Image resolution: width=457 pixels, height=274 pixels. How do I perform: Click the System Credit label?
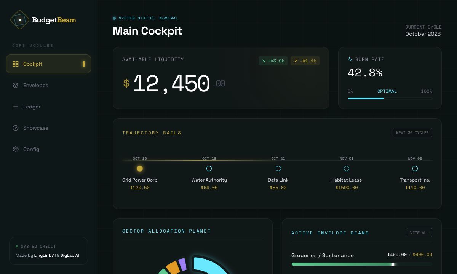click(38, 247)
